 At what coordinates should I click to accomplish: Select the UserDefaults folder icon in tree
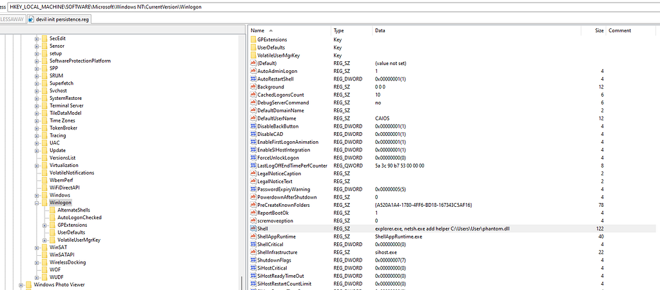[x=53, y=233]
